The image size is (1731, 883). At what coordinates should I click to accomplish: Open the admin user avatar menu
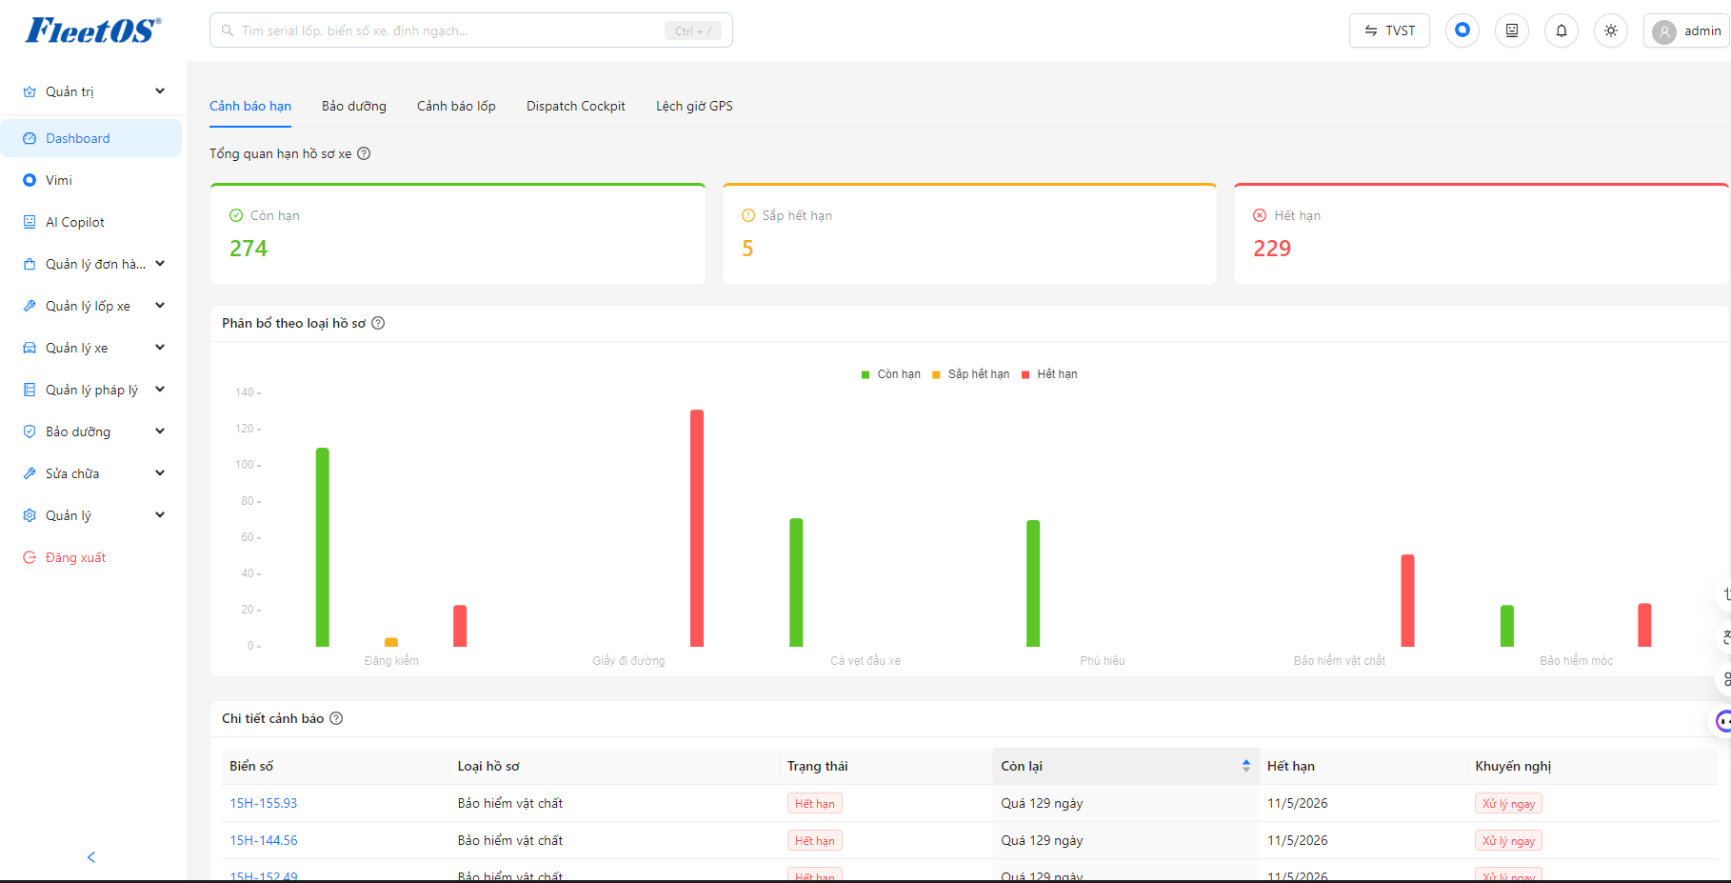click(1688, 30)
